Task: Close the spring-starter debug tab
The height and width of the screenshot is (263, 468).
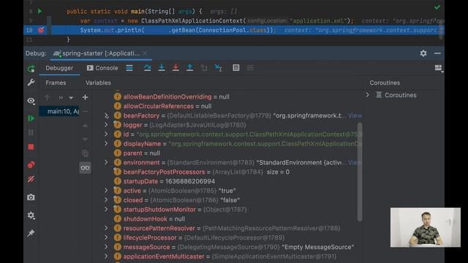Action: click(x=145, y=53)
